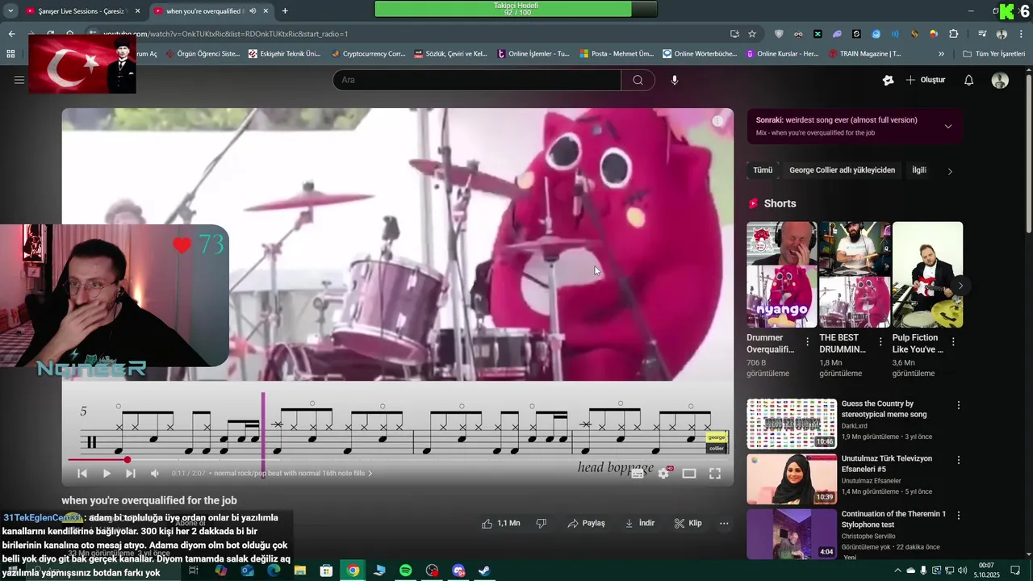The width and height of the screenshot is (1033, 581).
Task: Click the search magnifier button
Action: (x=638, y=80)
